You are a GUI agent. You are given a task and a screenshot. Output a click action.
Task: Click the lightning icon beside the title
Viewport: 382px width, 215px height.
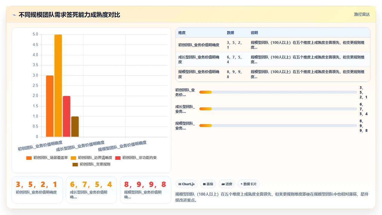pyautogui.click(x=14, y=15)
